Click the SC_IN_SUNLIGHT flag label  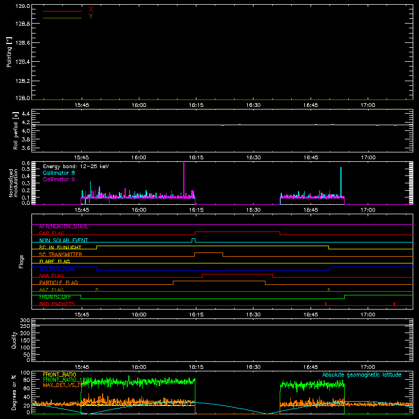[x=60, y=247]
